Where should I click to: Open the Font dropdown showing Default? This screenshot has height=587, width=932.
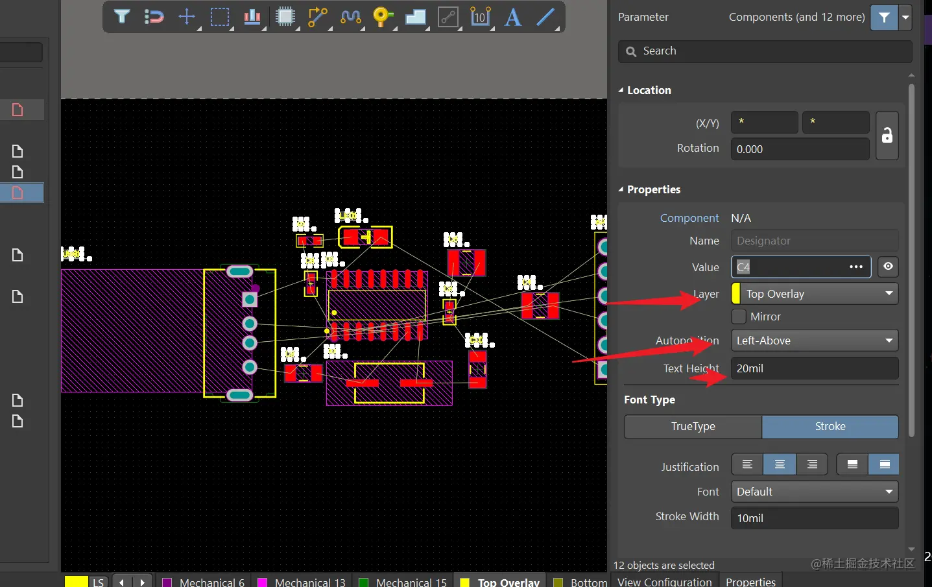(815, 492)
